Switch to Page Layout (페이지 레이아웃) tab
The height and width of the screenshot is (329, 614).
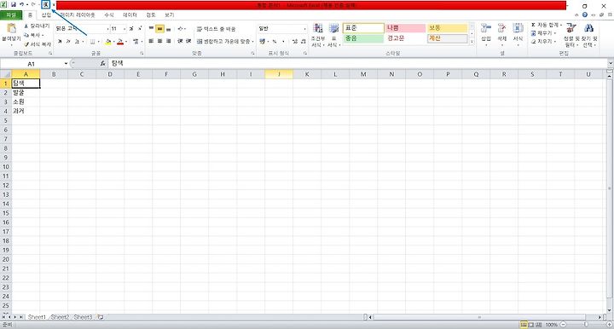coord(78,14)
